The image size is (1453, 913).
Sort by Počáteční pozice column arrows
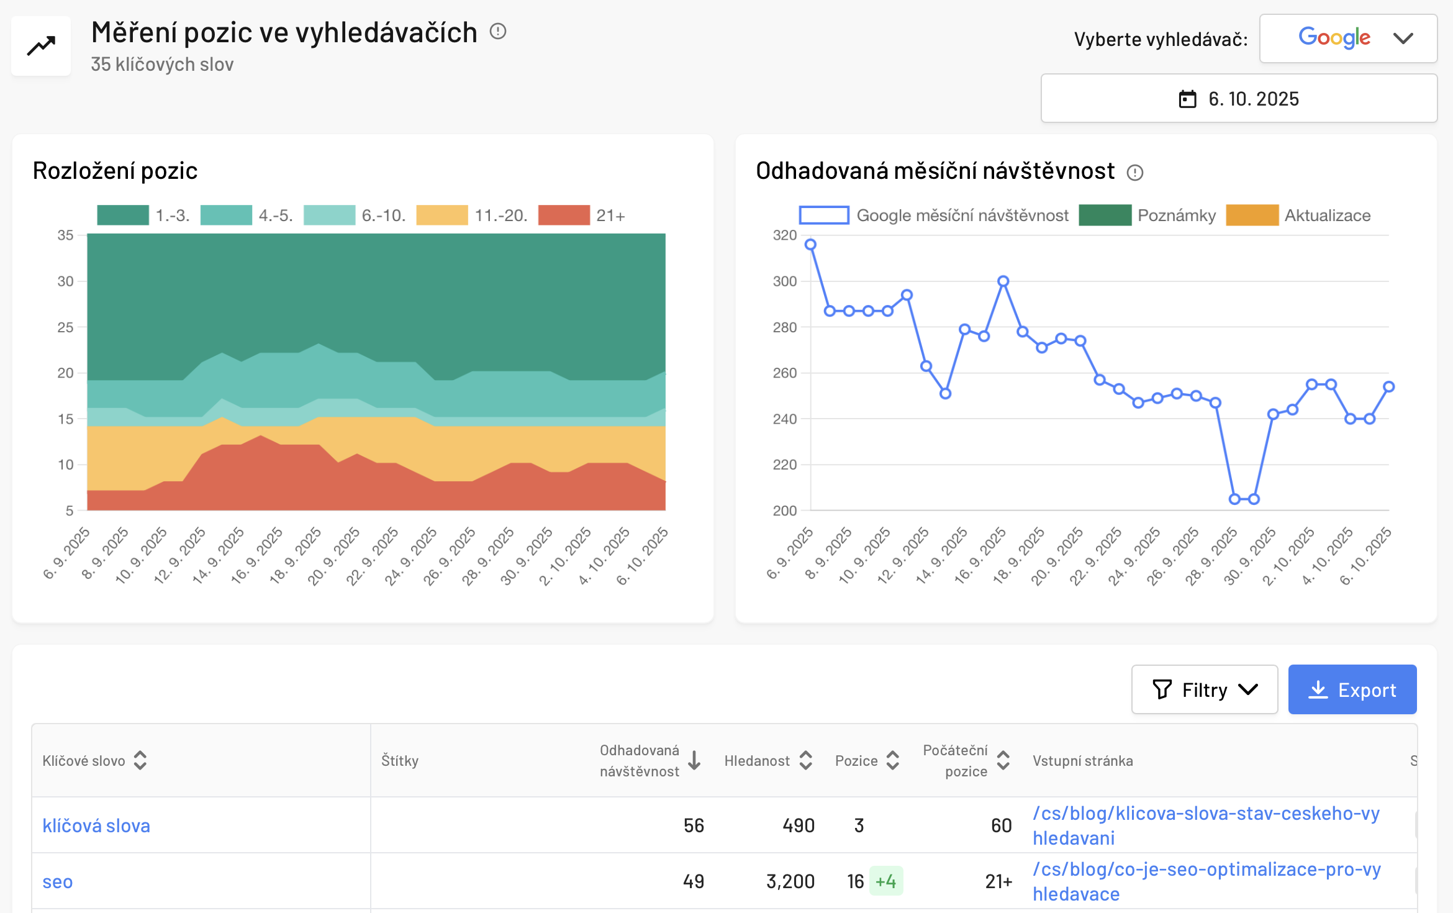coord(1003,760)
